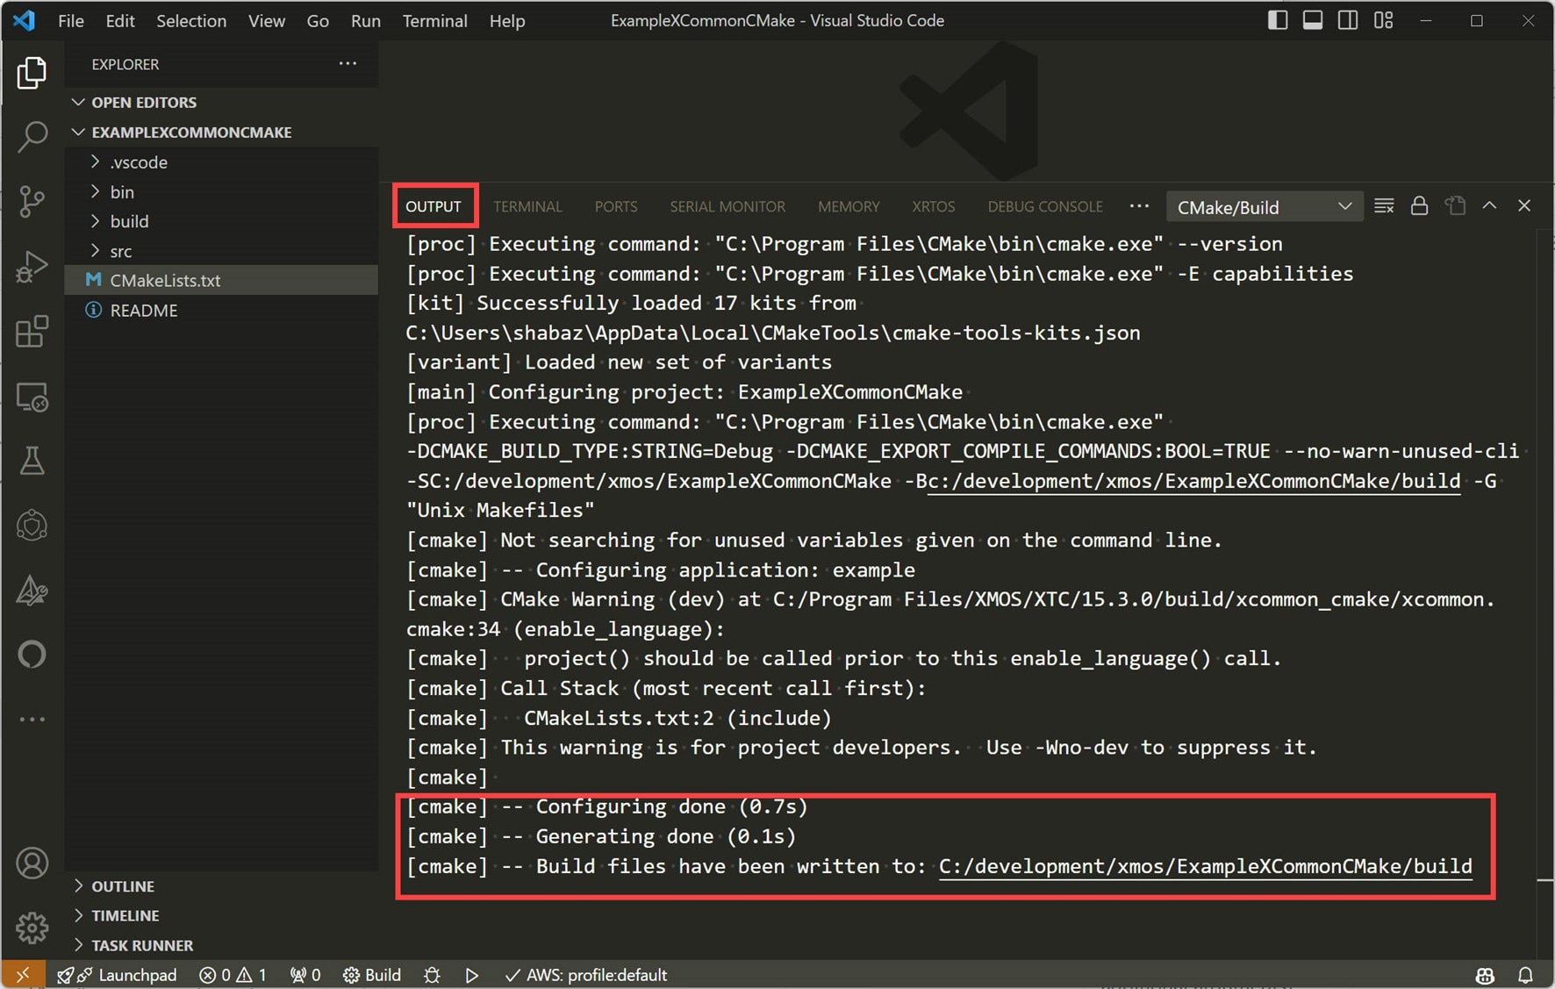Open the Edit menu
This screenshot has width=1555, height=989.
[120, 20]
